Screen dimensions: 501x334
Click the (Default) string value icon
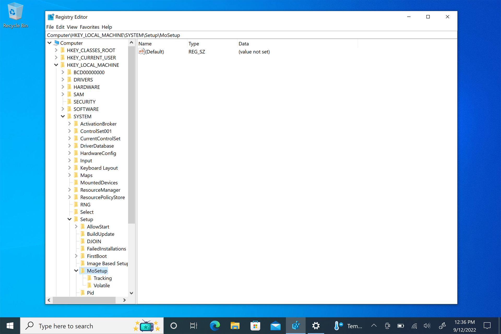(x=141, y=51)
